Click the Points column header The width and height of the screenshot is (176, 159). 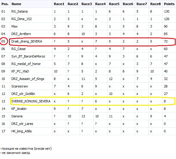tap(169, 4)
